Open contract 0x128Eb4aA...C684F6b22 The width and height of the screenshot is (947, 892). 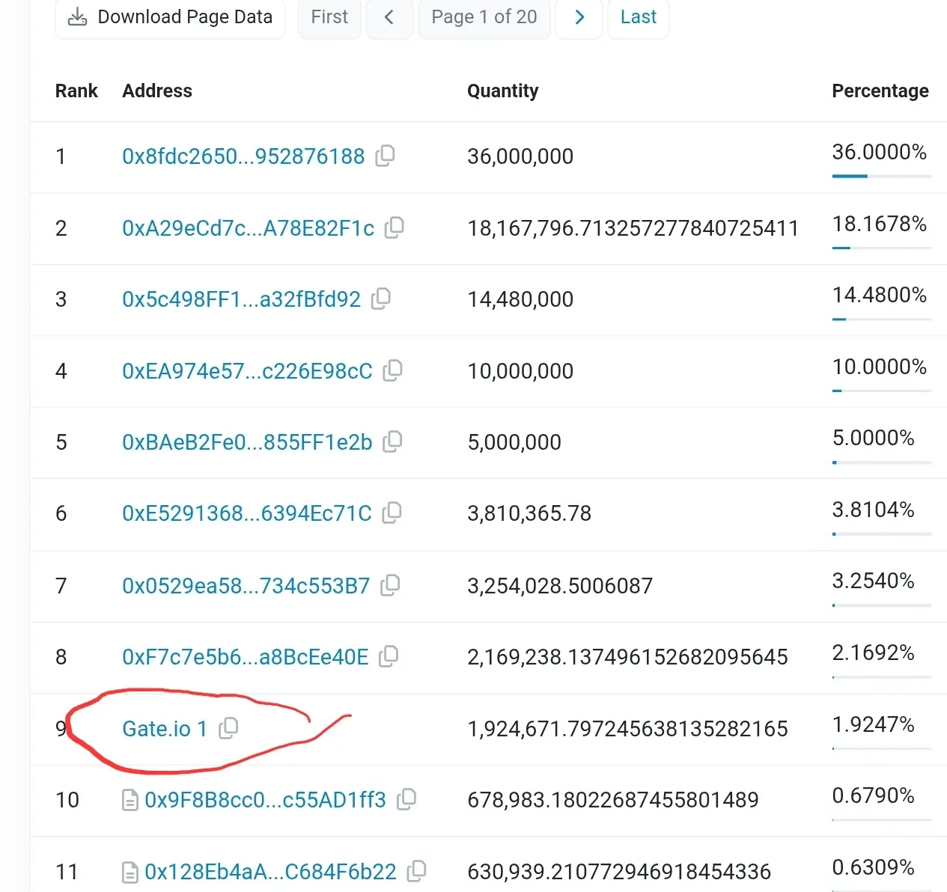tap(270, 872)
